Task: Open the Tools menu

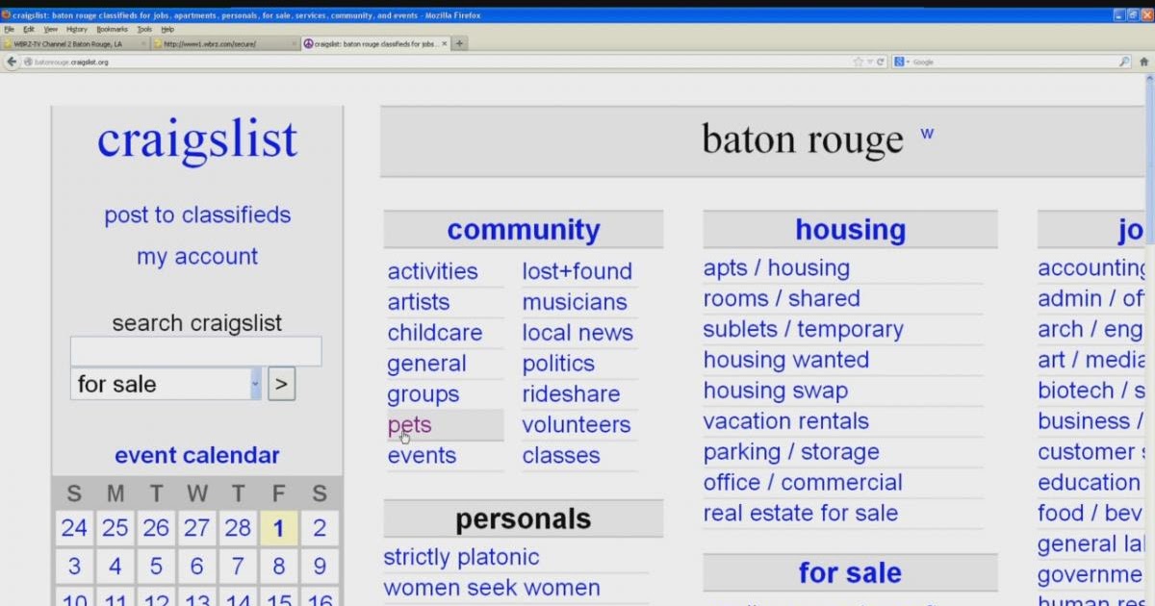Action: tap(144, 30)
